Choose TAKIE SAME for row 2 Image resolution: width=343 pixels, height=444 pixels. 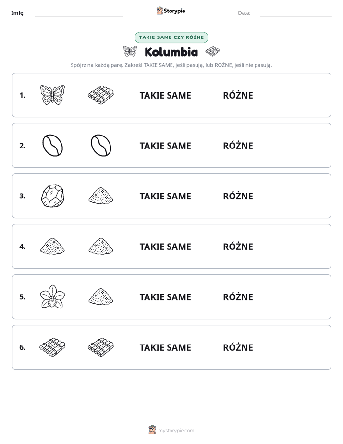tap(165, 146)
